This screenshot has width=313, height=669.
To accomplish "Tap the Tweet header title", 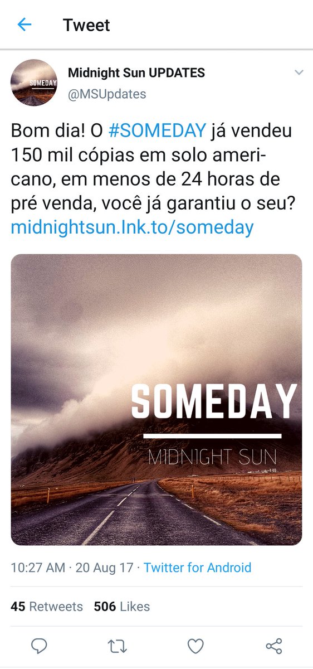I will click(x=86, y=25).
